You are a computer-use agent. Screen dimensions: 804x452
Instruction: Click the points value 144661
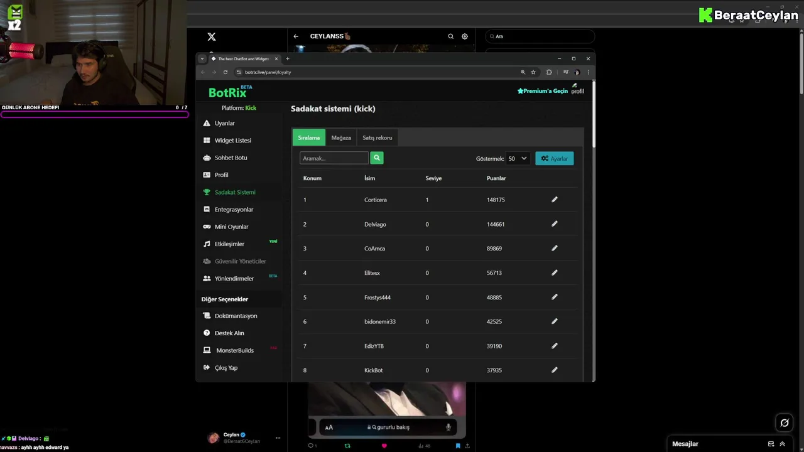pos(496,224)
